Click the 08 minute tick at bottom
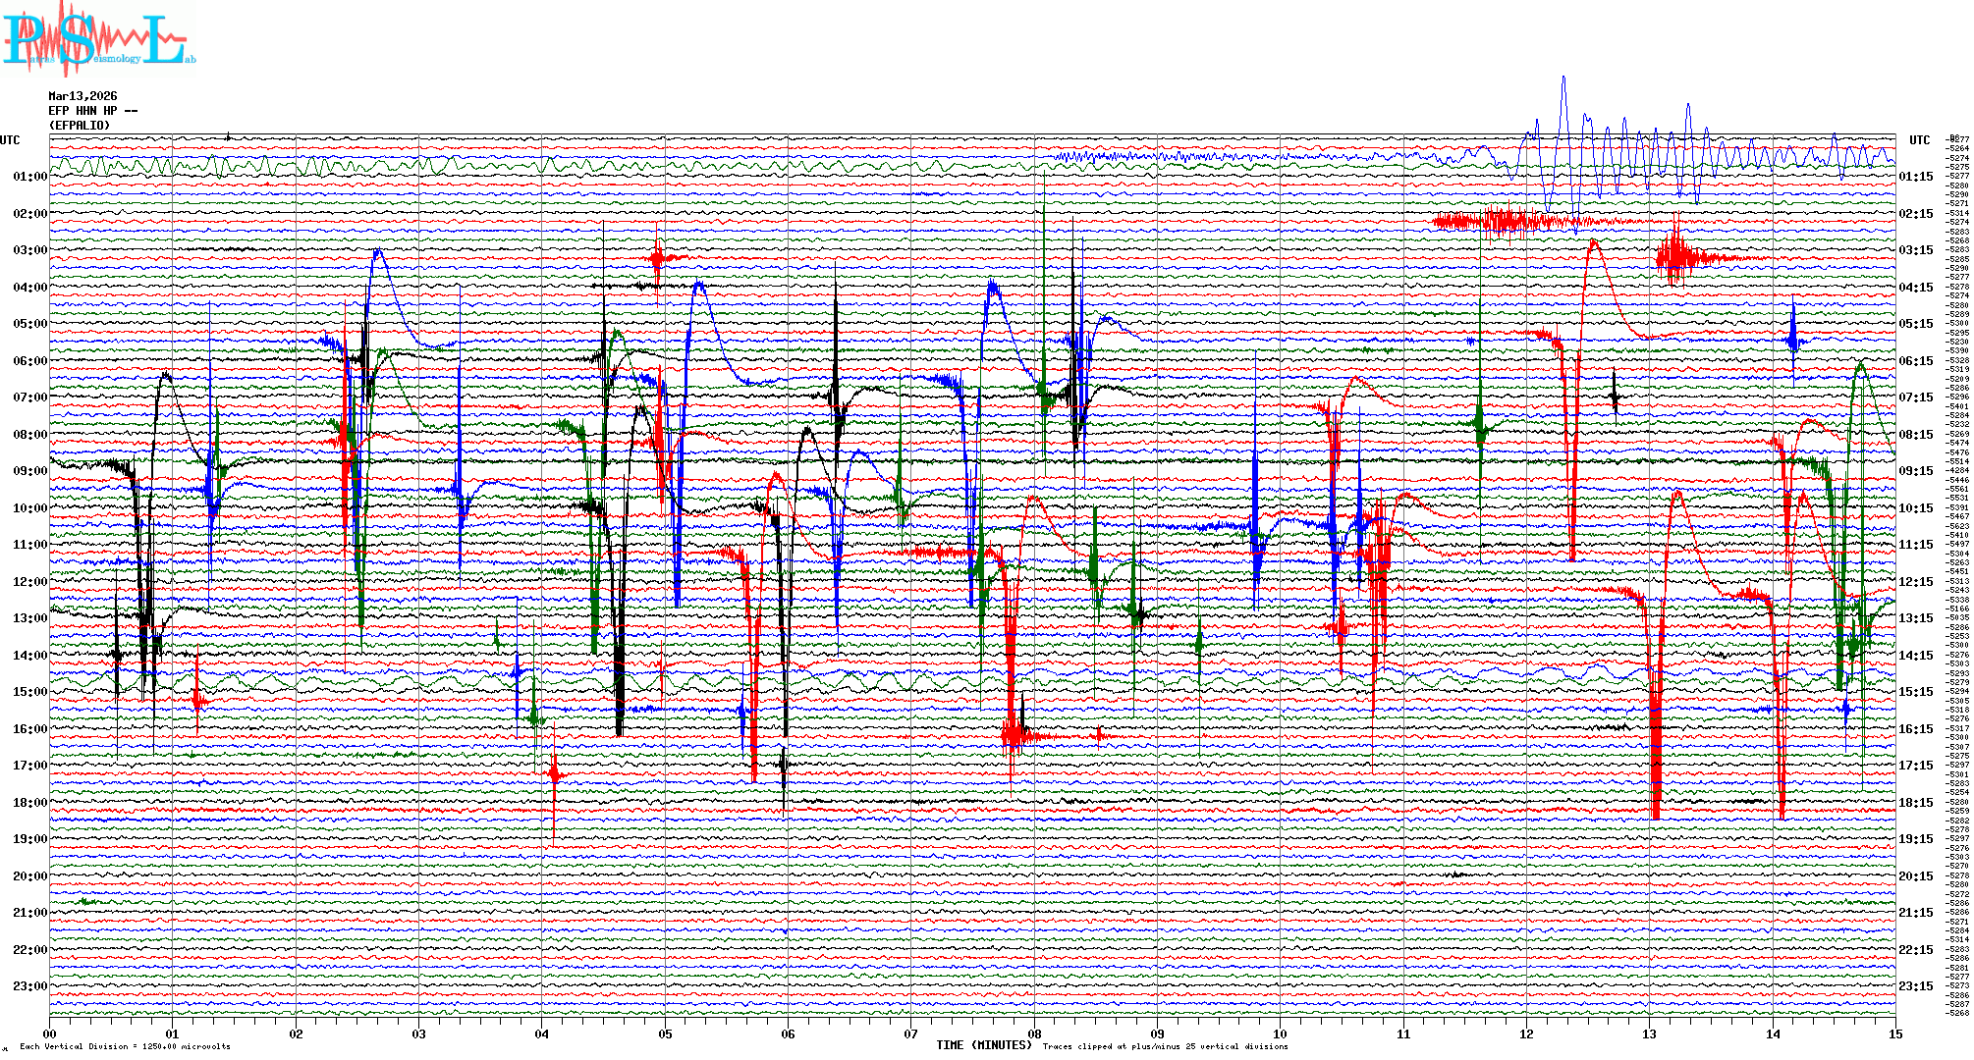 point(1034,1033)
